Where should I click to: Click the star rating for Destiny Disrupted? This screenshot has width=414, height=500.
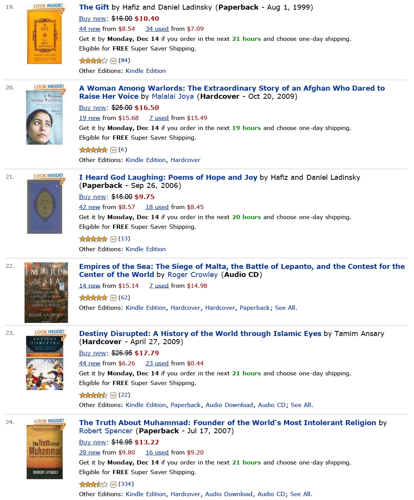pyautogui.click(x=93, y=395)
